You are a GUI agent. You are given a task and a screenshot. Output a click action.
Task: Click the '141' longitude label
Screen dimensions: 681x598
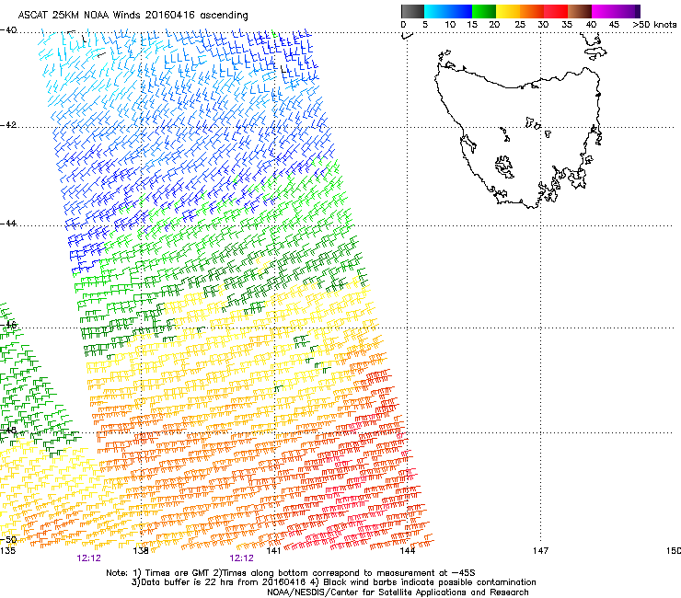coord(273,551)
